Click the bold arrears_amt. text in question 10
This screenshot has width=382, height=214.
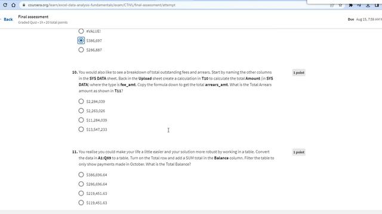click(x=217, y=84)
